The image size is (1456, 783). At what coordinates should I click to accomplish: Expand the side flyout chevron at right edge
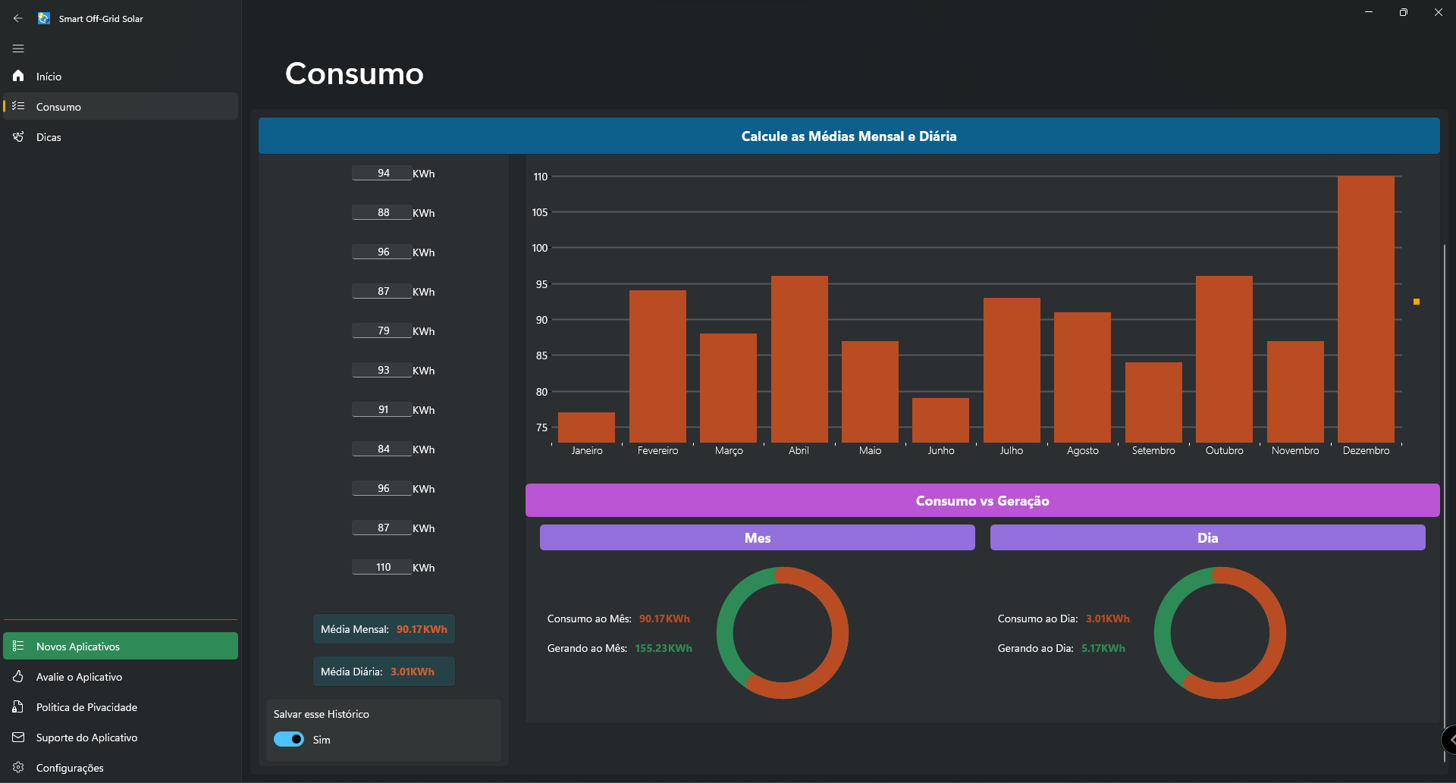tap(1450, 739)
